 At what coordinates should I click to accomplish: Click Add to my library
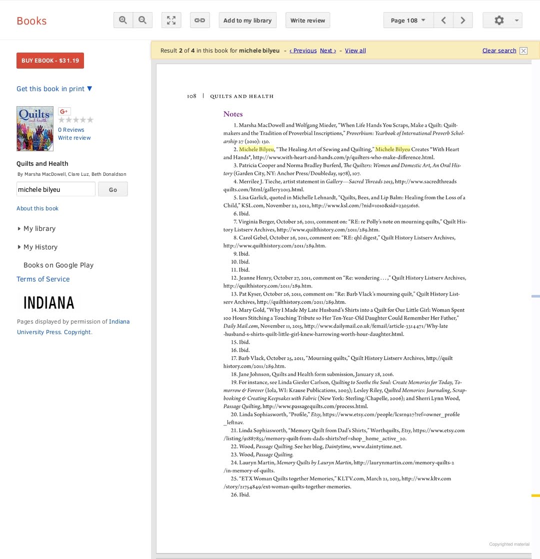tap(247, 21)
